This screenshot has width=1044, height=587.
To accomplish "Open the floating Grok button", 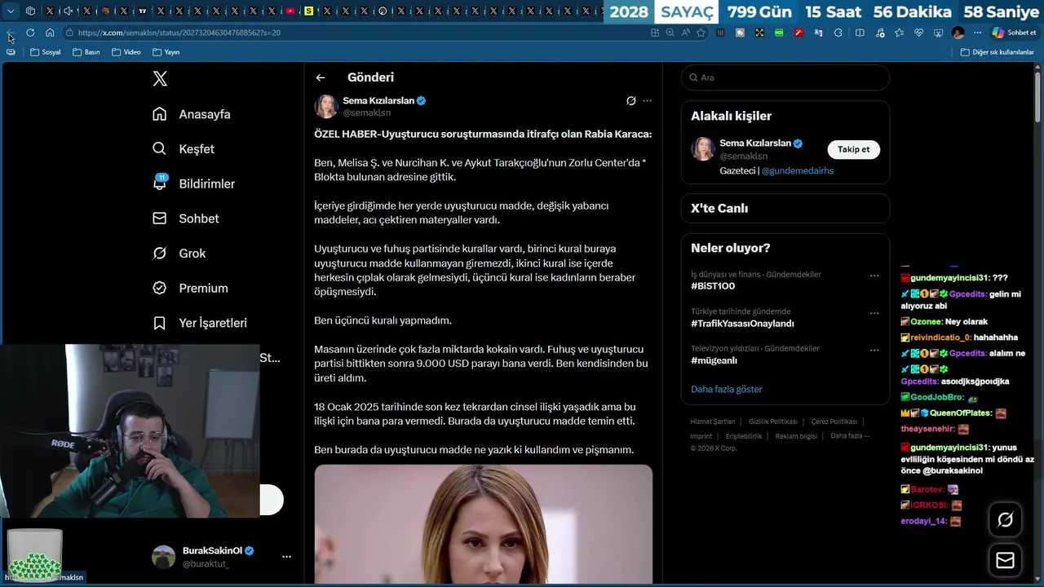I will pos(1005,519).
